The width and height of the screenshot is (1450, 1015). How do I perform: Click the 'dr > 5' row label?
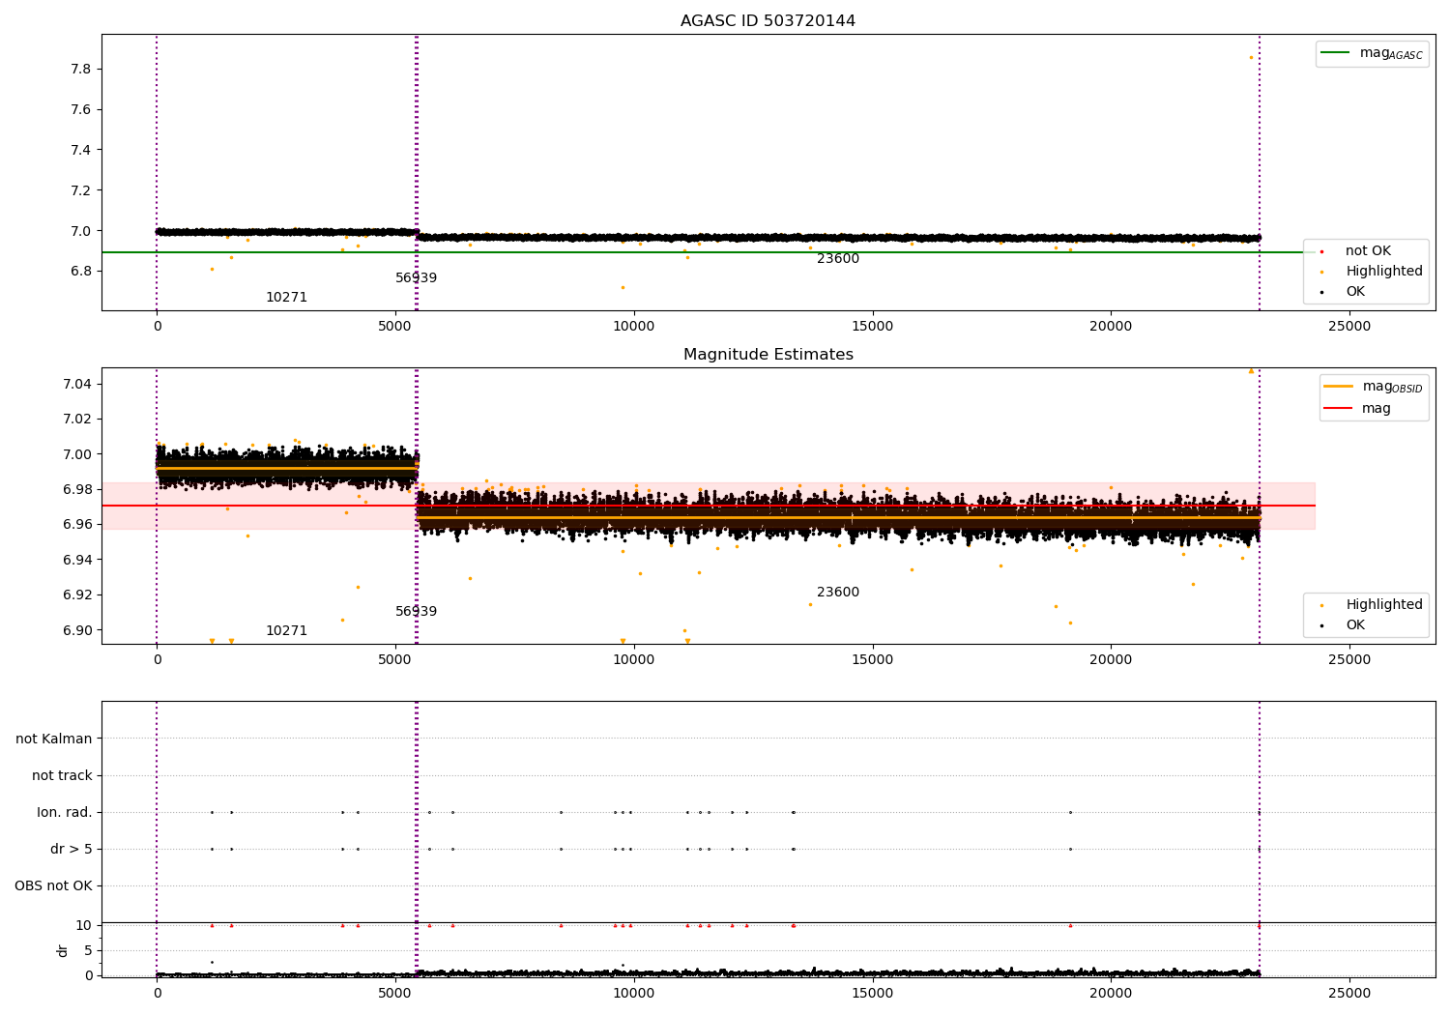click(x=72, y=850)
